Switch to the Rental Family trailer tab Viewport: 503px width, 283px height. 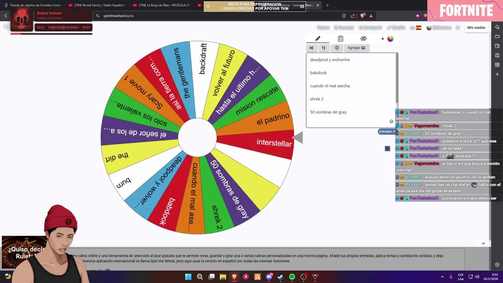[x=97, y=6]
